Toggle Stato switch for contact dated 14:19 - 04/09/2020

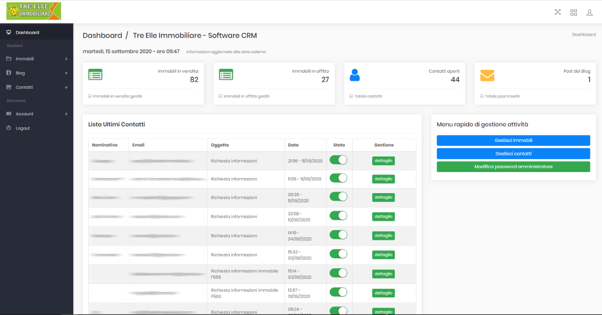coord(339,235)
